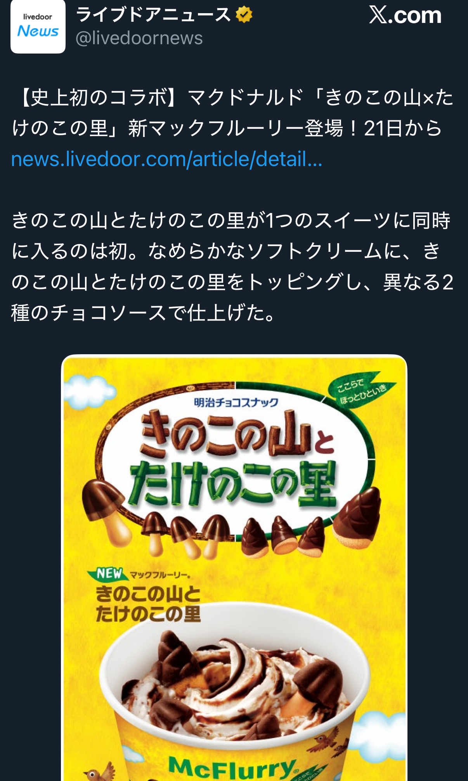Click the 明治チョコスナック label

click(236, 402)
